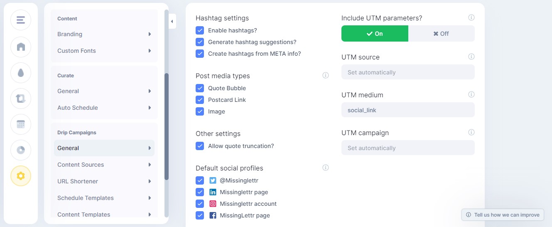Image resolution: width=552 pixels, height=227 pixels.
Task: Uncheck Allow quote truncation option
Action: click(200, 146)
